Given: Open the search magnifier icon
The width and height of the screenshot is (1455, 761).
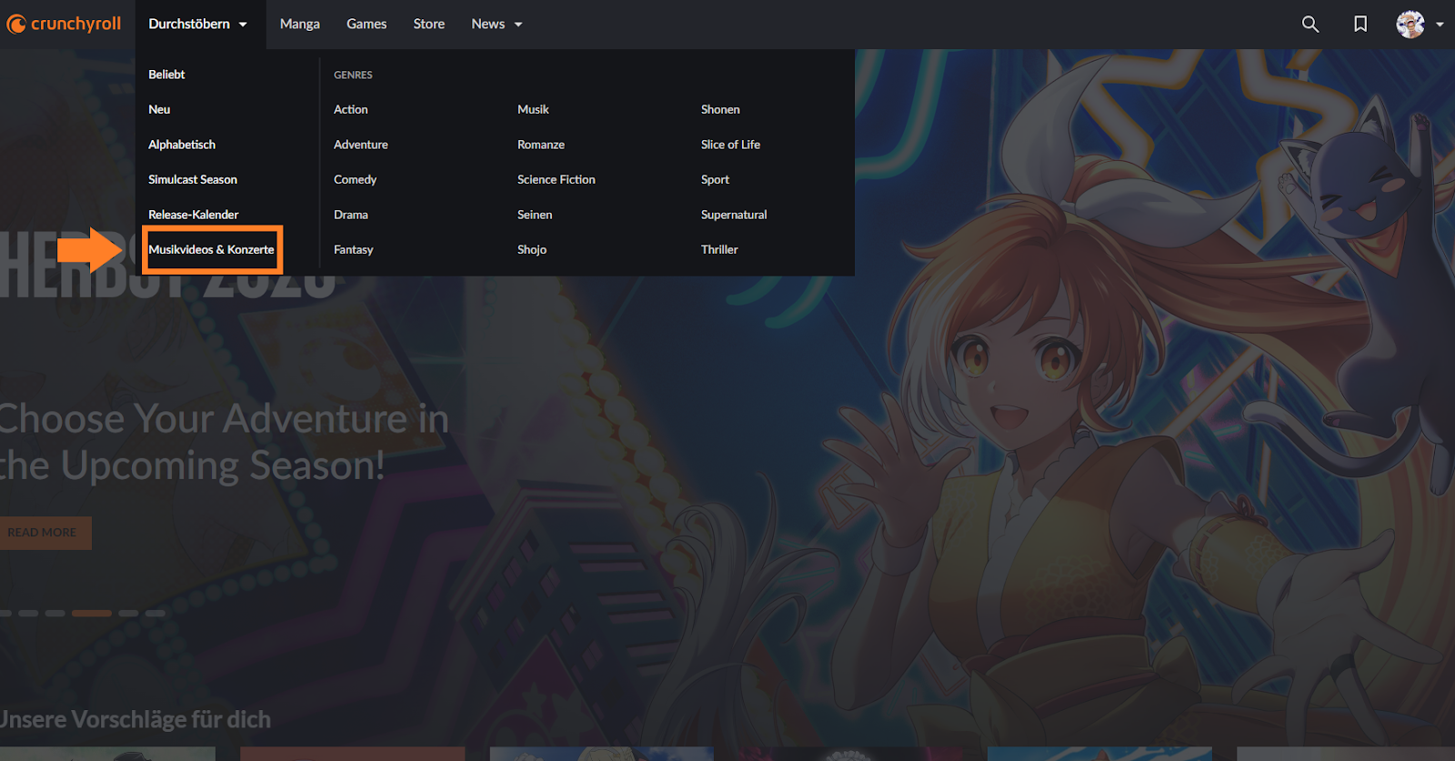Looking at the screenshot, I should 1309,24.
